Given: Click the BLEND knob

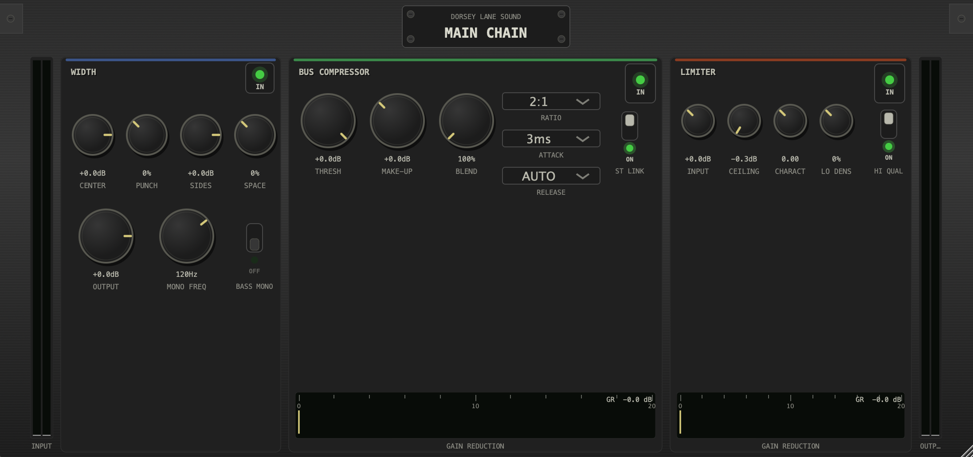Looking at the screenshot, I should tap(467, 121).
